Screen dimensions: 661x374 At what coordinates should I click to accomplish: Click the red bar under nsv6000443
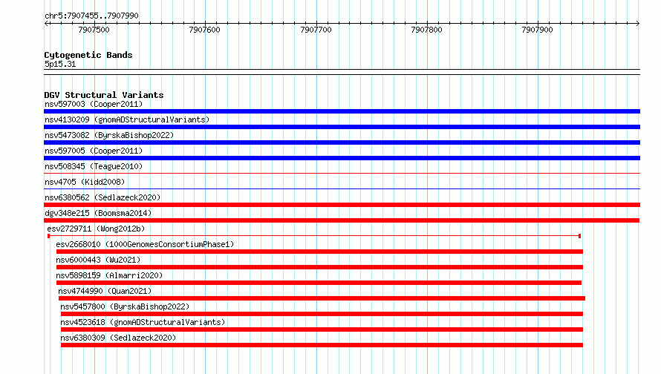click(319, 267)
